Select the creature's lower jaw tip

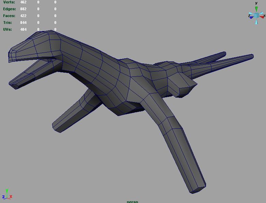tap(14, 85)
